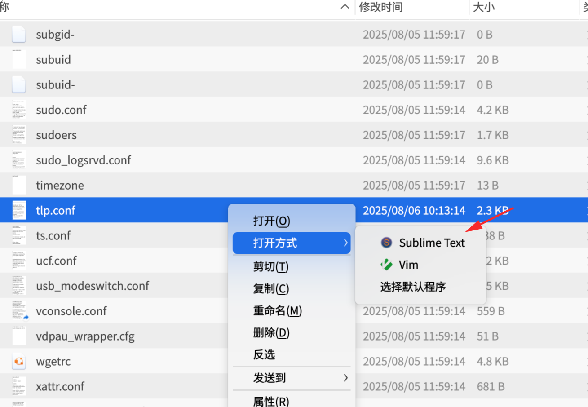Click the orange wgetrc file icon
This screenshot has height=407, width=588.
18,361
